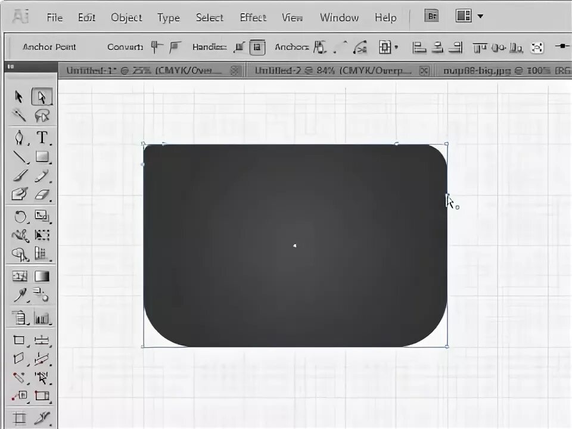Open the File menu
Screen dimensions: 572x429
point(55,17)
